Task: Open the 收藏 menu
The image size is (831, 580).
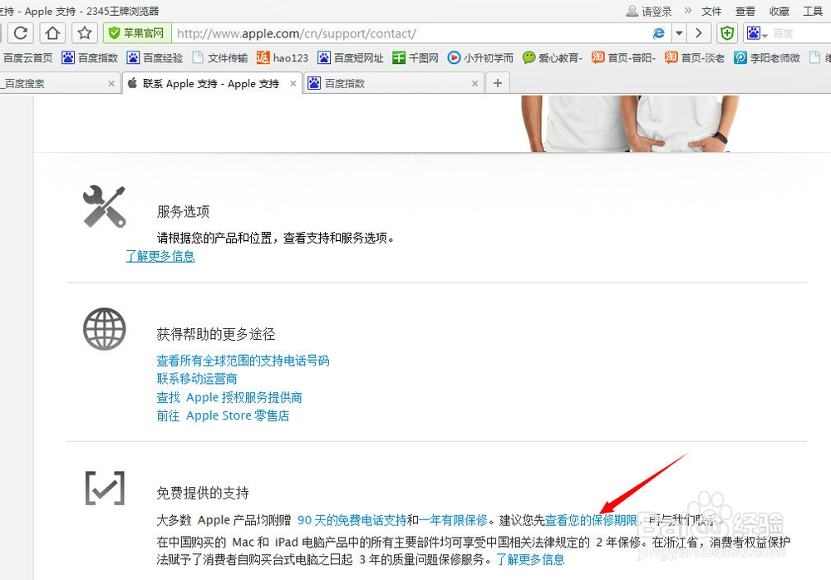Action: click(x=779, y=11)
